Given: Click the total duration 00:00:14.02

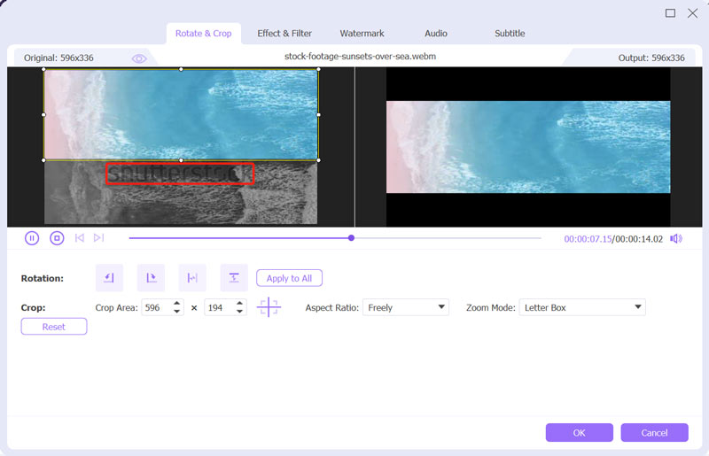Looking at the screenshot, I should [639, 239].
